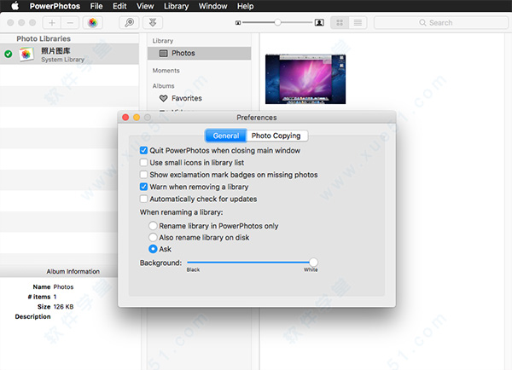Switch to the Photo Copying tab
Viewport: 512px width, 370px height.
(276, 136)
